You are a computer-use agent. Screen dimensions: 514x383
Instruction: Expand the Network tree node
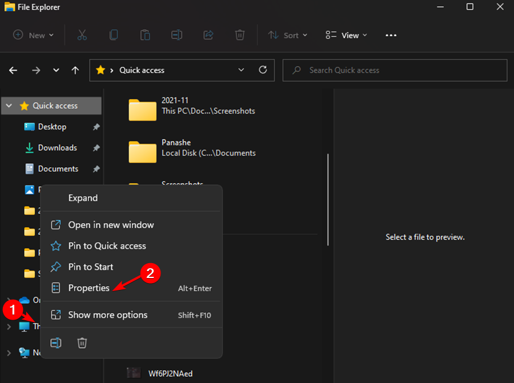pos(9,353)
